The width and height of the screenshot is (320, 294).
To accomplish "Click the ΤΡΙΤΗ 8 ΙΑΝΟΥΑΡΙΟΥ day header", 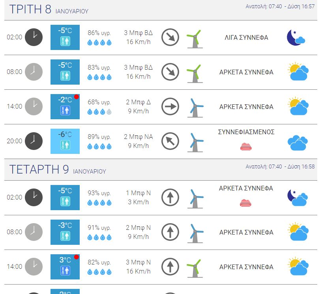I will (x=49, y=9).
